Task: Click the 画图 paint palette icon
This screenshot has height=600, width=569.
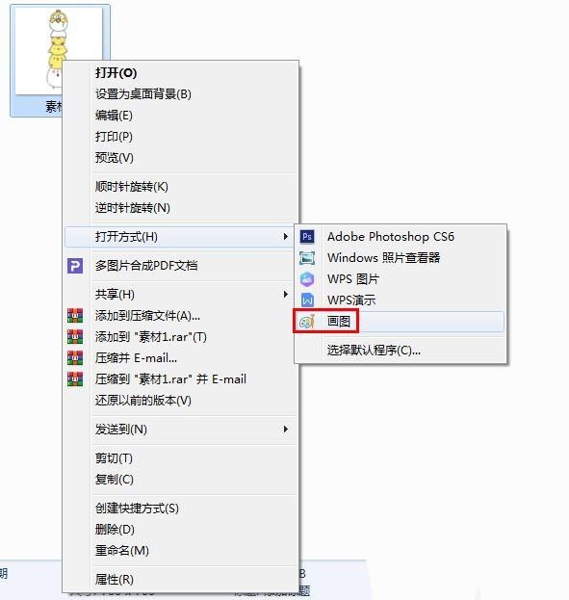Action: [x=307, y=322]
